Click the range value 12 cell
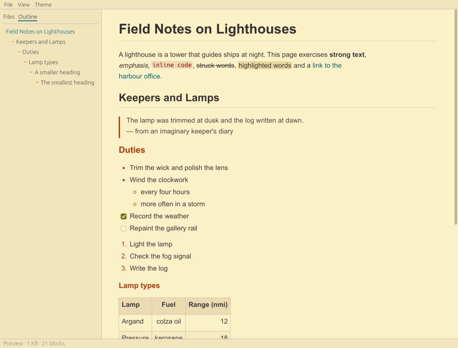The width and height of the screenshot is (458, 348). point(208,323)
